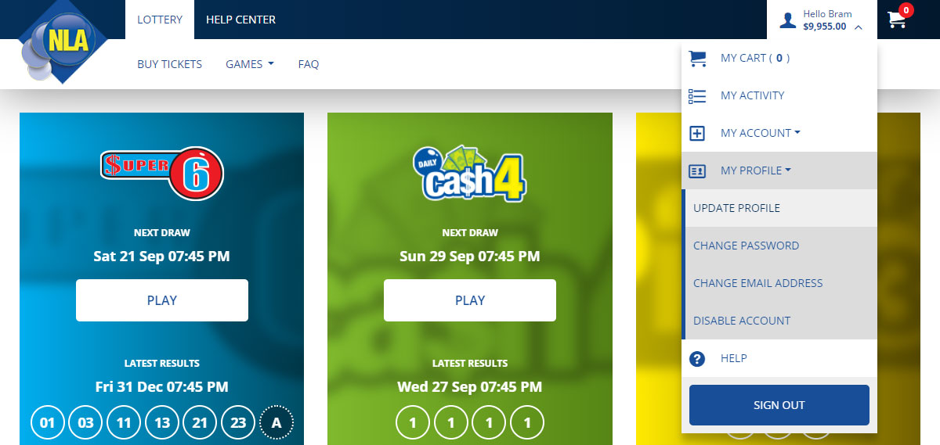Open the FAQ link
The height and width of the screenshot is (445, 940).
pyautogui.click(x=309, y=64)
